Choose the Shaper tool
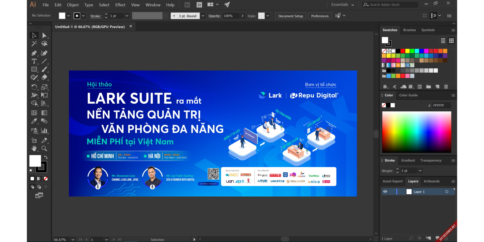Screen dimensions: 484x242 (x=34, y=77)
